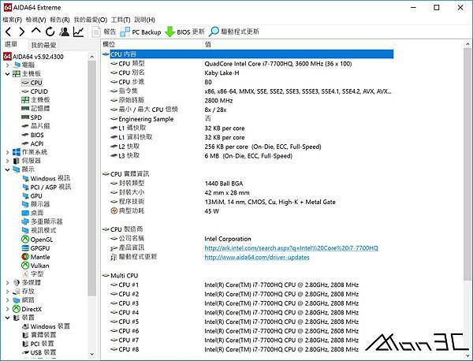Image resolution: width=473 pixels, height=361 pixels.
Task: Open the PC Backup toolbar button
Action: coord(140,32)
